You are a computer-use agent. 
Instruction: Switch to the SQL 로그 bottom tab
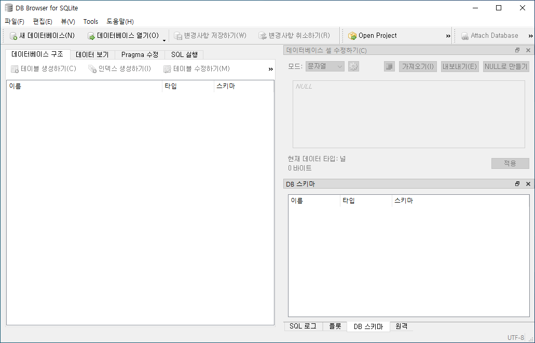coord(303,326)
